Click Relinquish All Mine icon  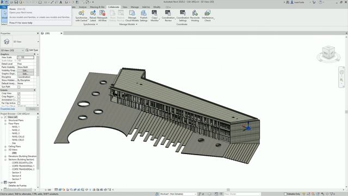pyautogui.click(x=102, y=13)
